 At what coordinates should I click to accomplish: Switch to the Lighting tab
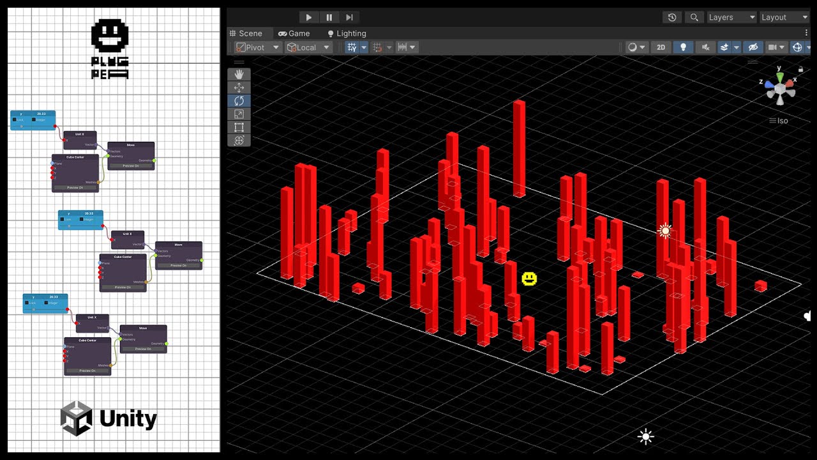[347, 33]
